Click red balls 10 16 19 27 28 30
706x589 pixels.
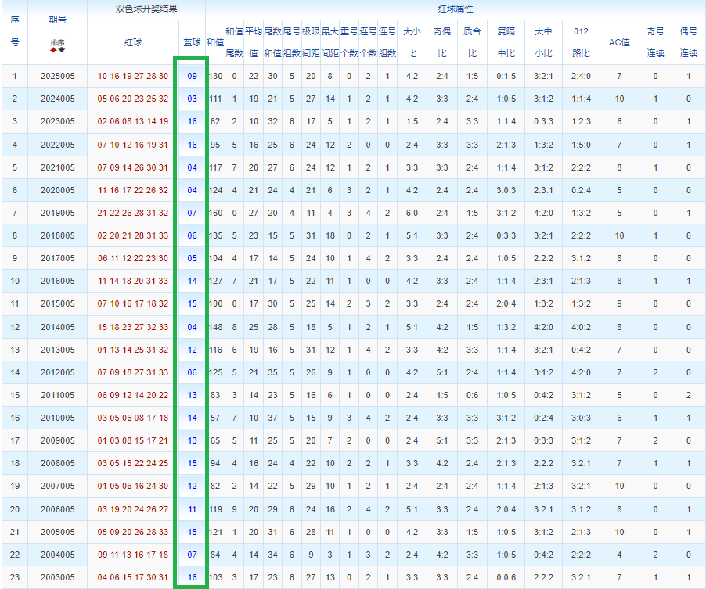[x=133, y=76]
